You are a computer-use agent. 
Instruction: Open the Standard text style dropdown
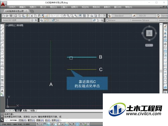click(x=121, y=16)
